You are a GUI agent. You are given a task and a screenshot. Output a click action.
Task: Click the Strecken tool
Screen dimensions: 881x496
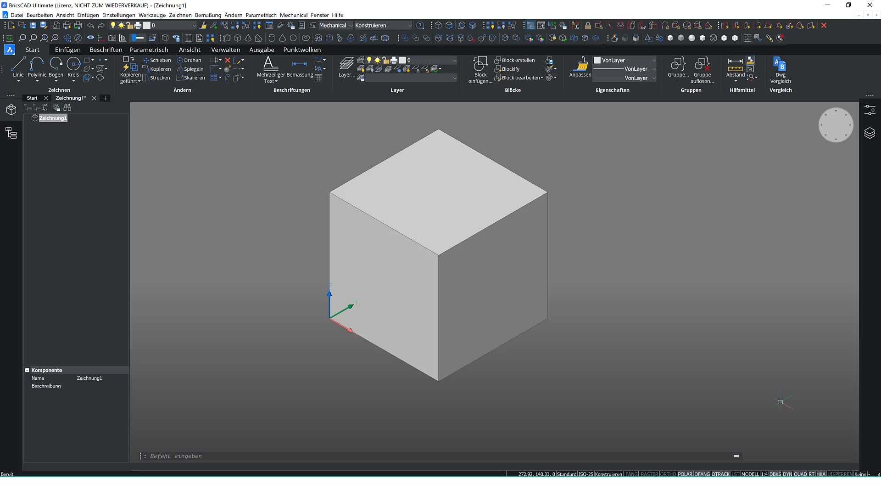click(x=156, y=78)
